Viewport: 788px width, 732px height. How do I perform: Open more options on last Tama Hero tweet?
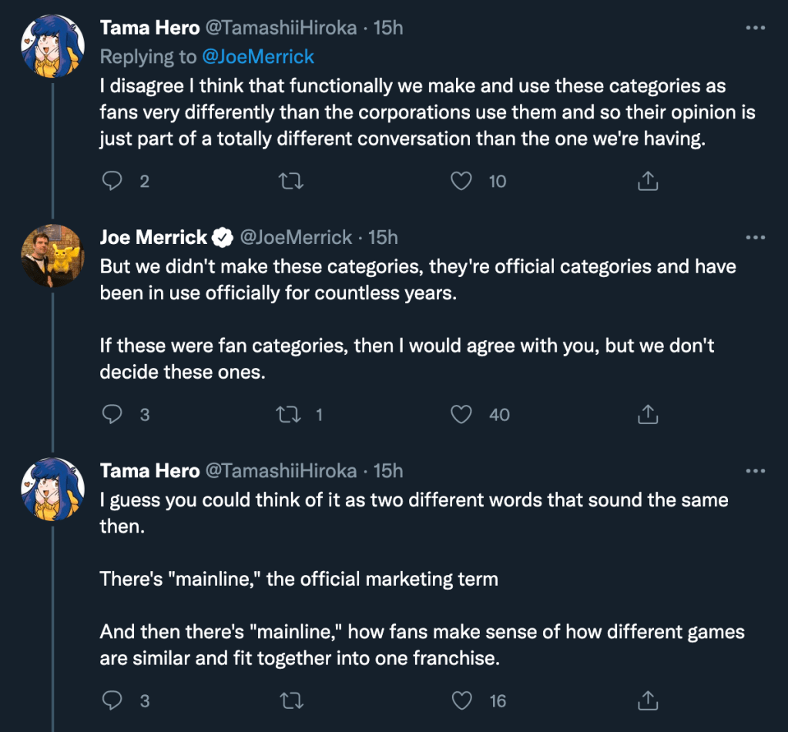756,470
